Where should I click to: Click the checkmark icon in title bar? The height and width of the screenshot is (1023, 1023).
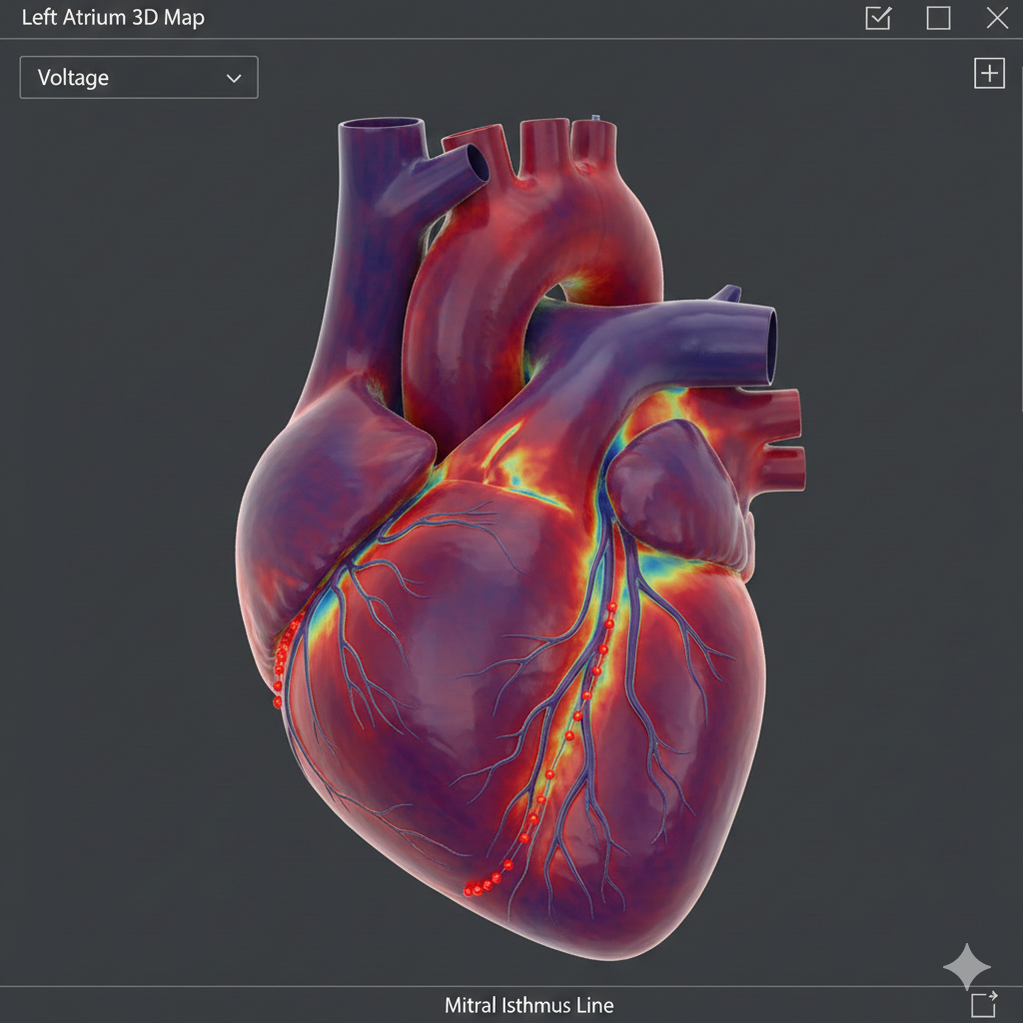[x=878, y=18]
